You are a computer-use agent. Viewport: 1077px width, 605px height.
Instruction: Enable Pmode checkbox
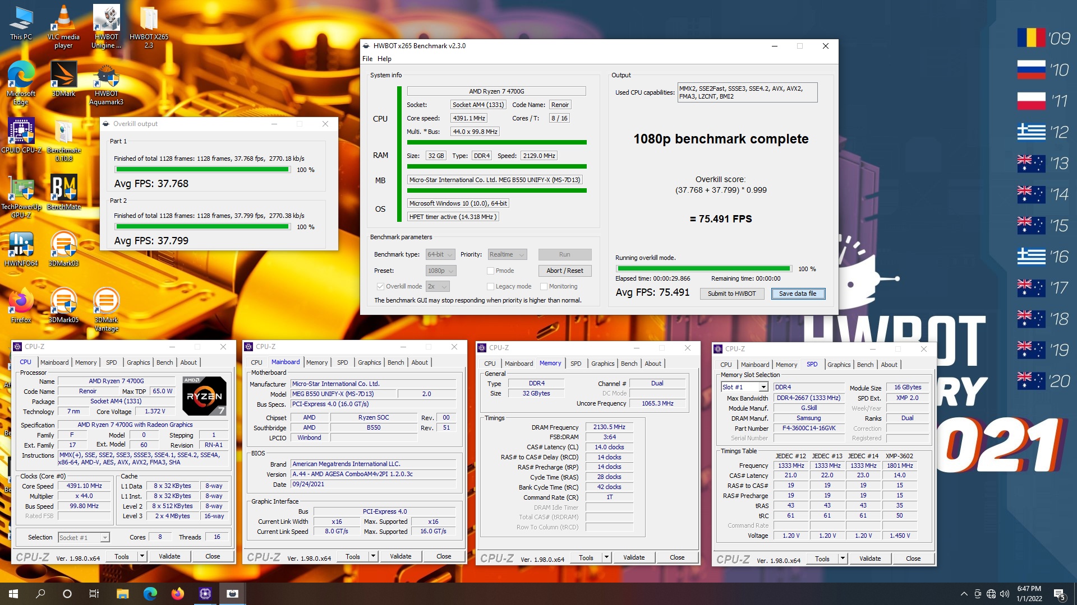[x=490, y=271]
